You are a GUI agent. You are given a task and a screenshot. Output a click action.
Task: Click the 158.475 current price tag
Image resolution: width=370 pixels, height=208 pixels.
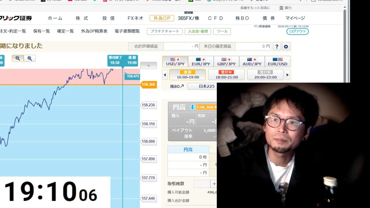[133, 76]
